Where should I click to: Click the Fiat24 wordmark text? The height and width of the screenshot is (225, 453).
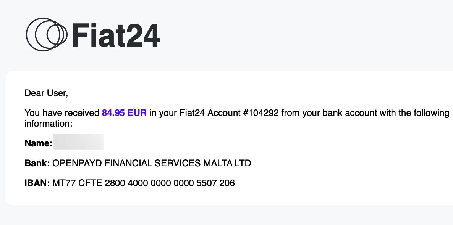point(115,35)
